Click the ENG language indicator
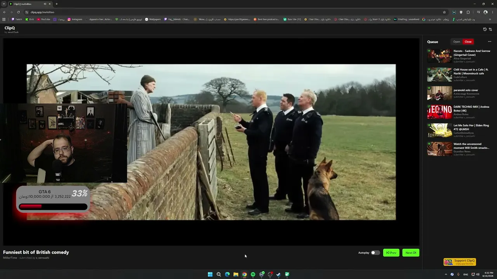497x279 pixels. pos(466,274)
